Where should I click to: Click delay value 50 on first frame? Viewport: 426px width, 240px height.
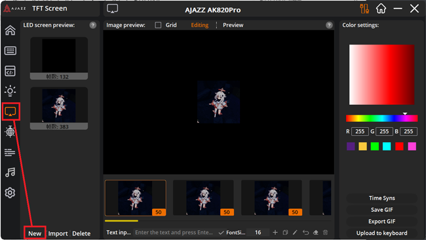point(159,212)
